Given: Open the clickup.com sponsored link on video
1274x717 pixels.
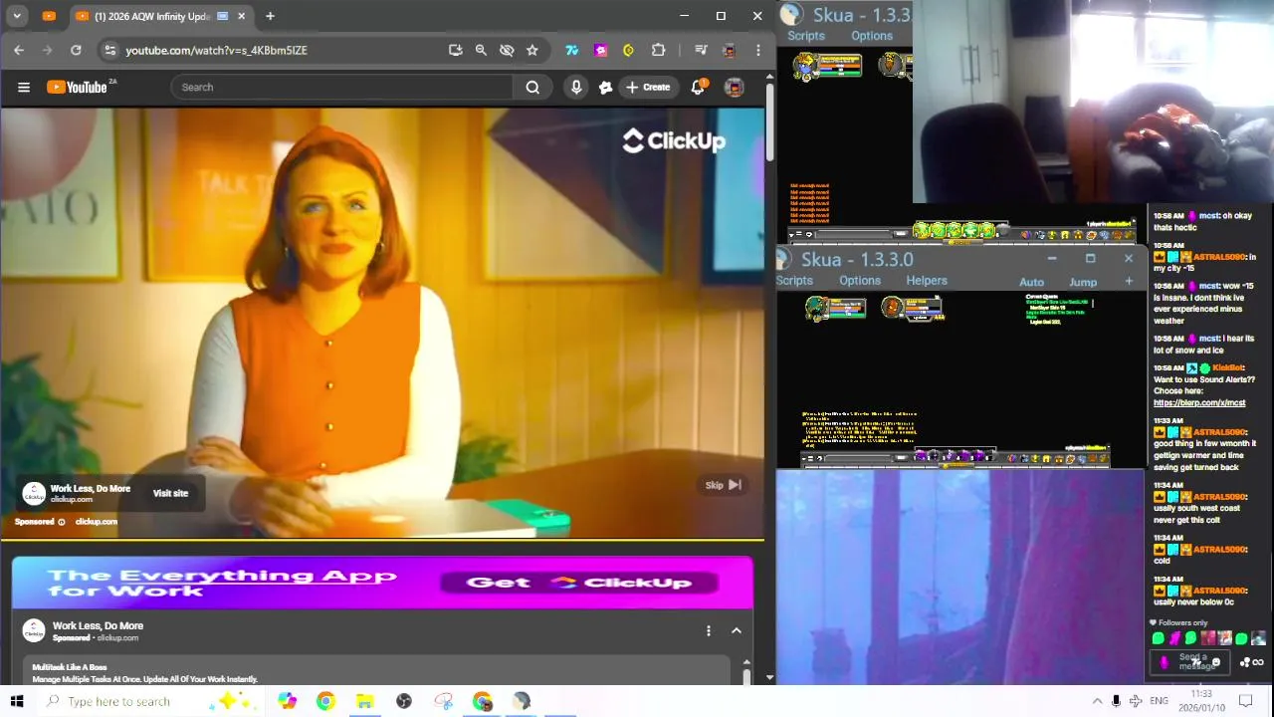Looking at the screenshot, I should tap(96, 521).
